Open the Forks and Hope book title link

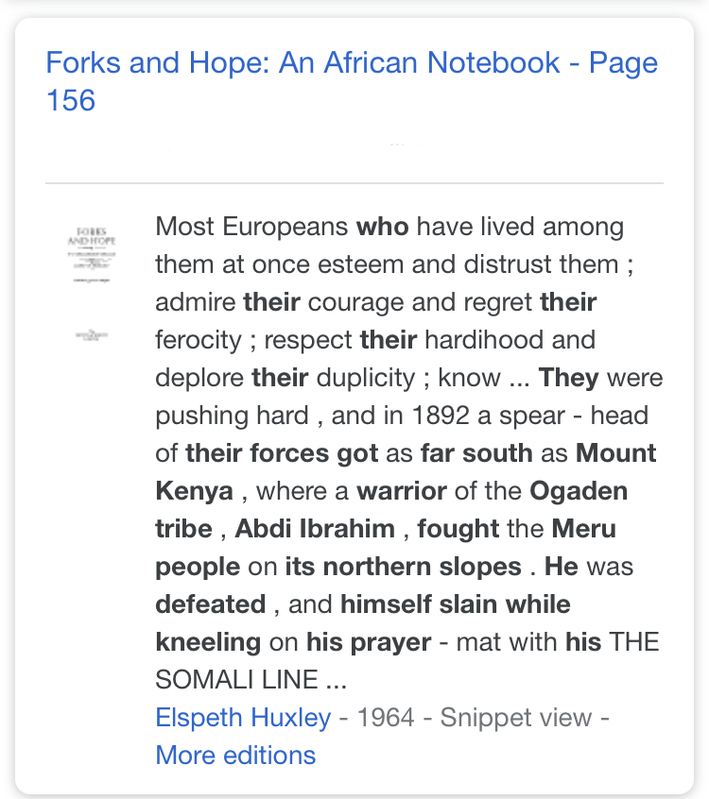pos(352,81)
